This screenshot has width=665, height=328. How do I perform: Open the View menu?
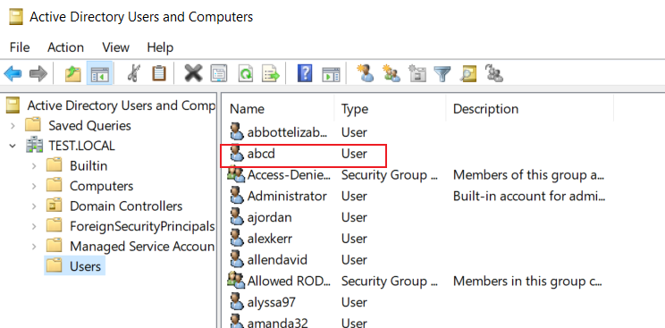115,47
